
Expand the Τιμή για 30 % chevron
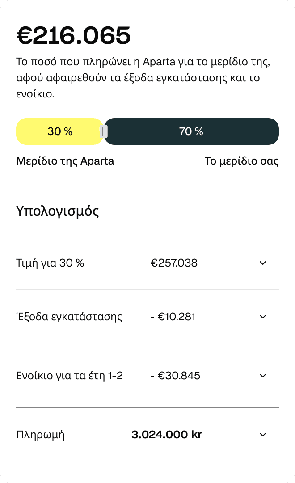coord(263,263)
